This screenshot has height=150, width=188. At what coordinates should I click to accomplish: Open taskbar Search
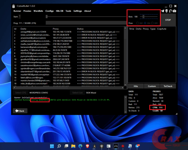(59, 146)
